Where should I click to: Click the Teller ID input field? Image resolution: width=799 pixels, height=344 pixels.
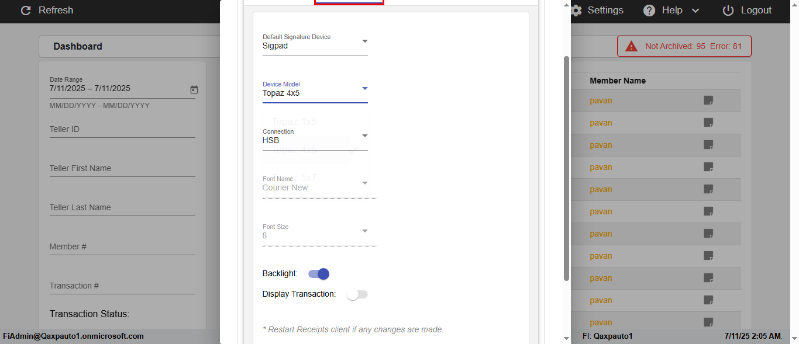click(122, 130)
